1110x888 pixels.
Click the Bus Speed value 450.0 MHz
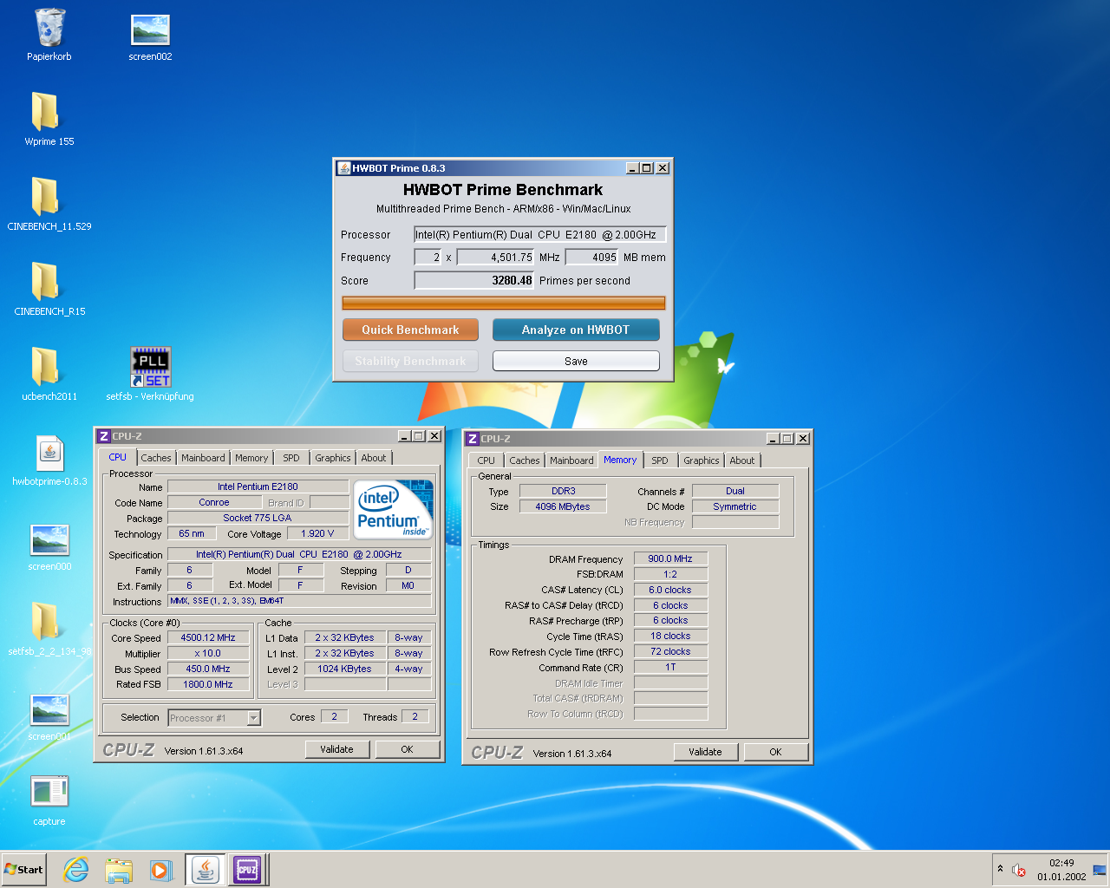(x=208, y=669)
